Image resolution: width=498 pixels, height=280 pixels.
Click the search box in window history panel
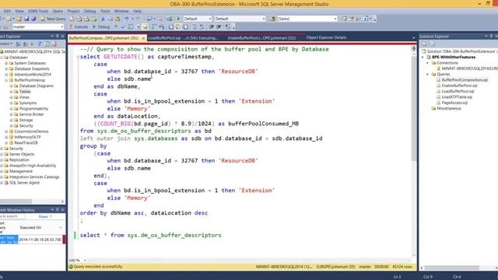(12, 216)
